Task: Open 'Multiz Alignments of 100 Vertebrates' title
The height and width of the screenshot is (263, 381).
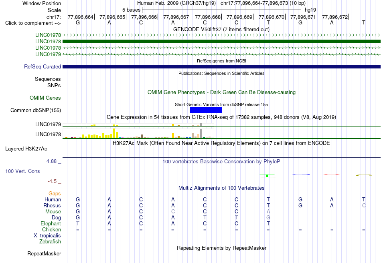Action: 221,188
